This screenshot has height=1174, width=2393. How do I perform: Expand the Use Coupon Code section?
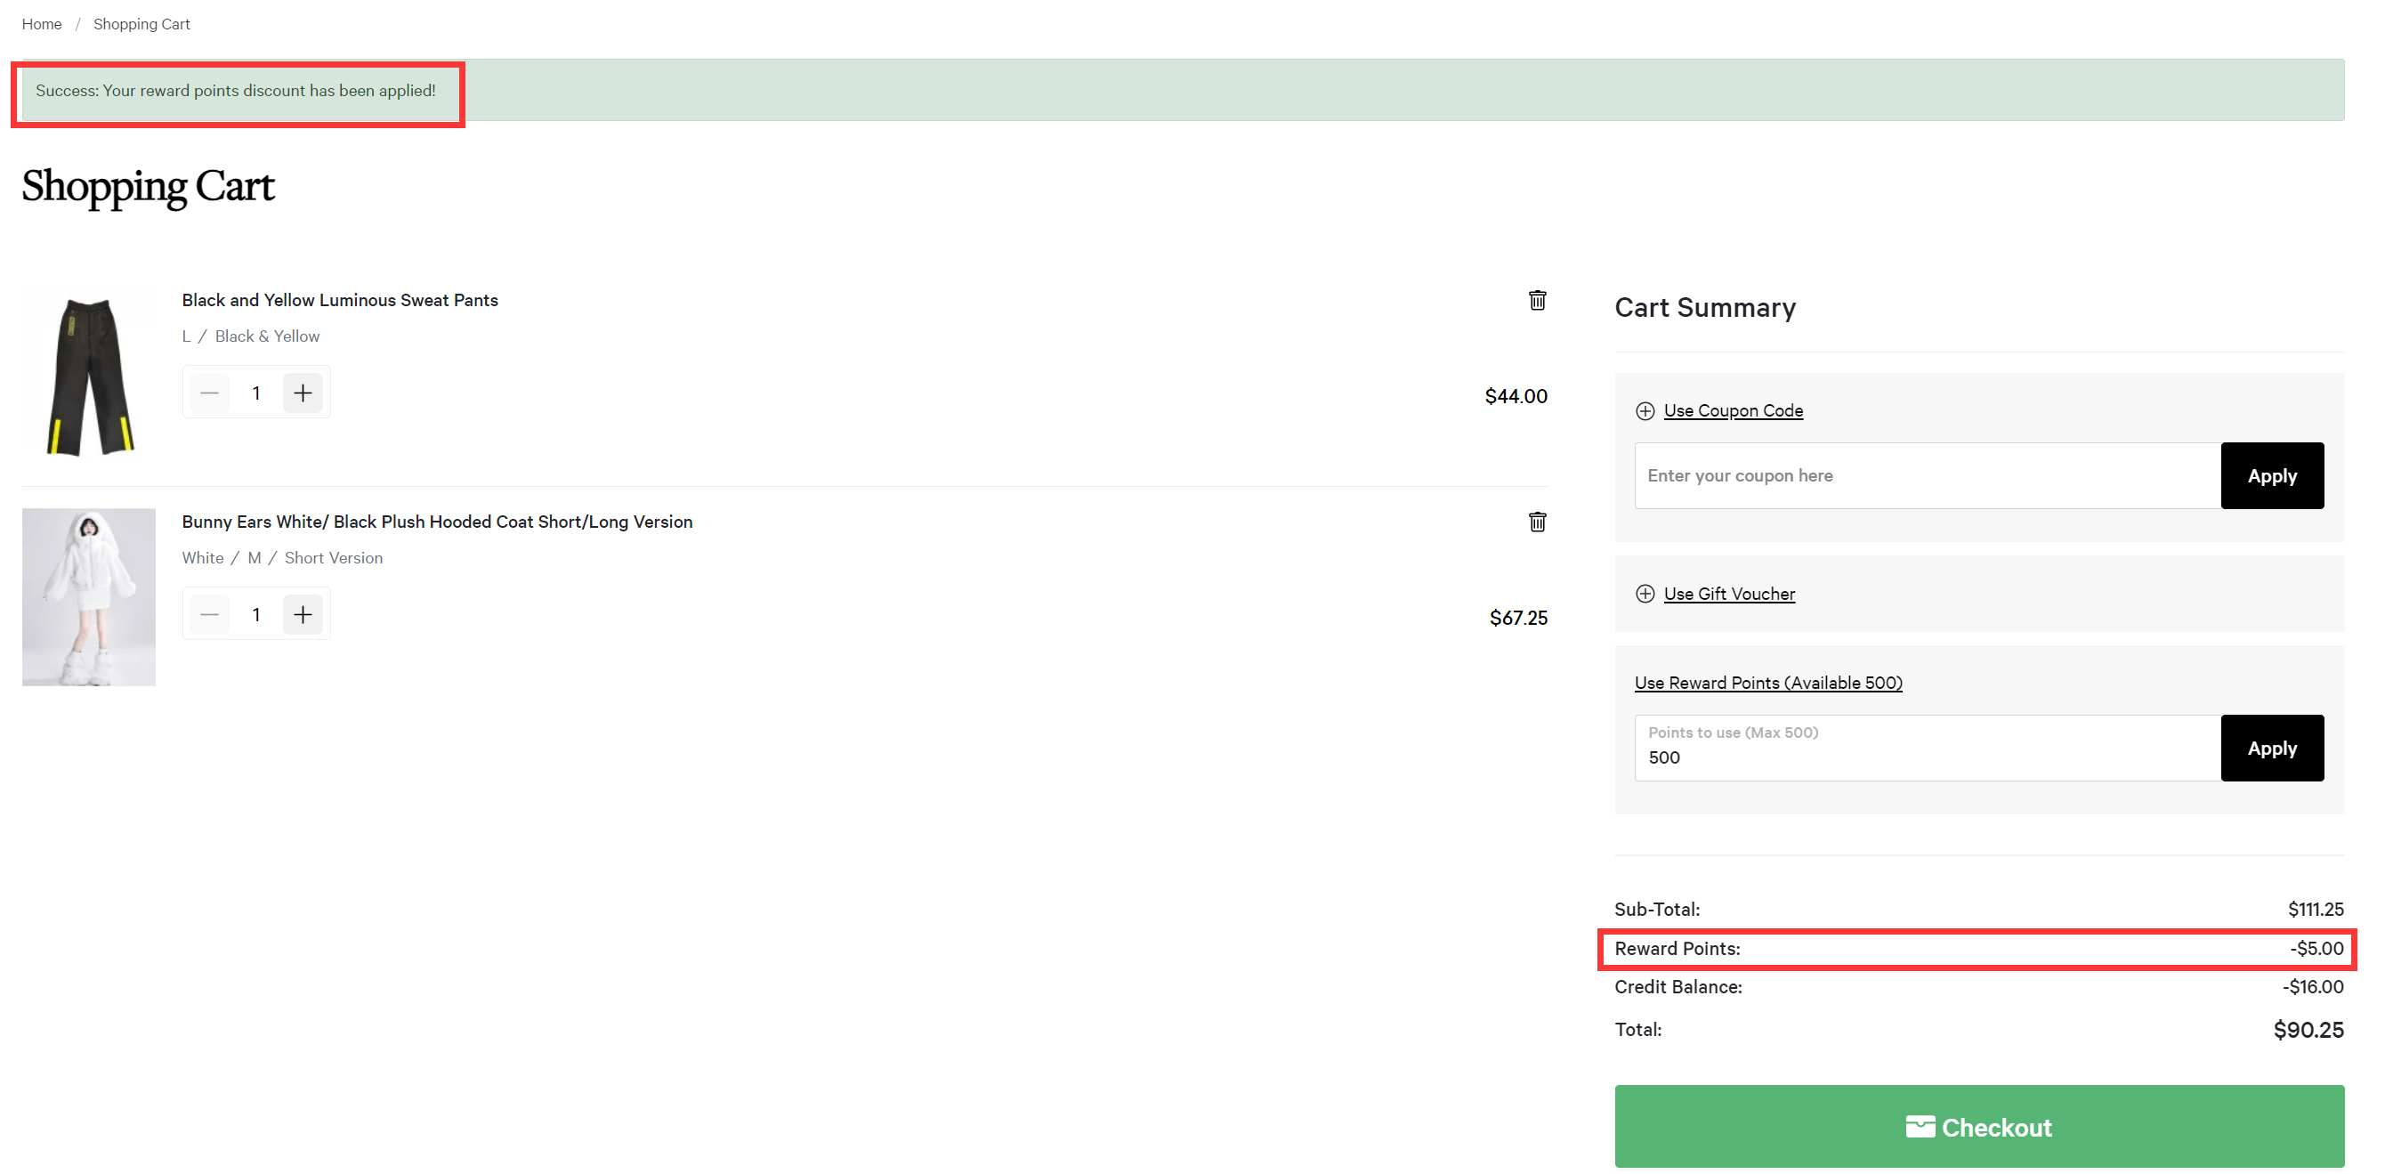1732,410
